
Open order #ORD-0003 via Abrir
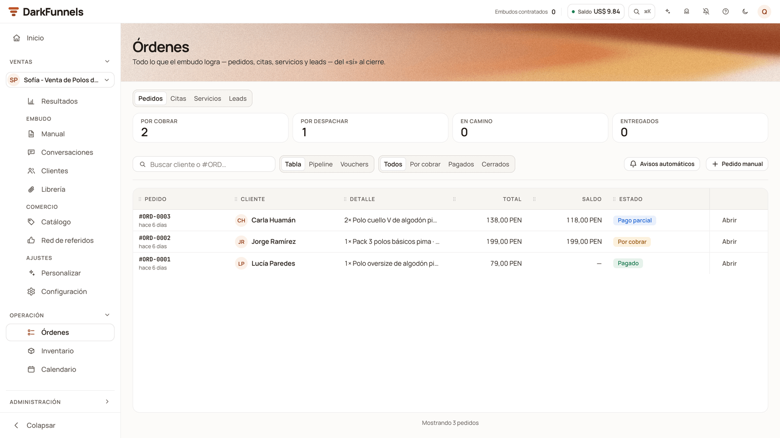pos(729,220)
